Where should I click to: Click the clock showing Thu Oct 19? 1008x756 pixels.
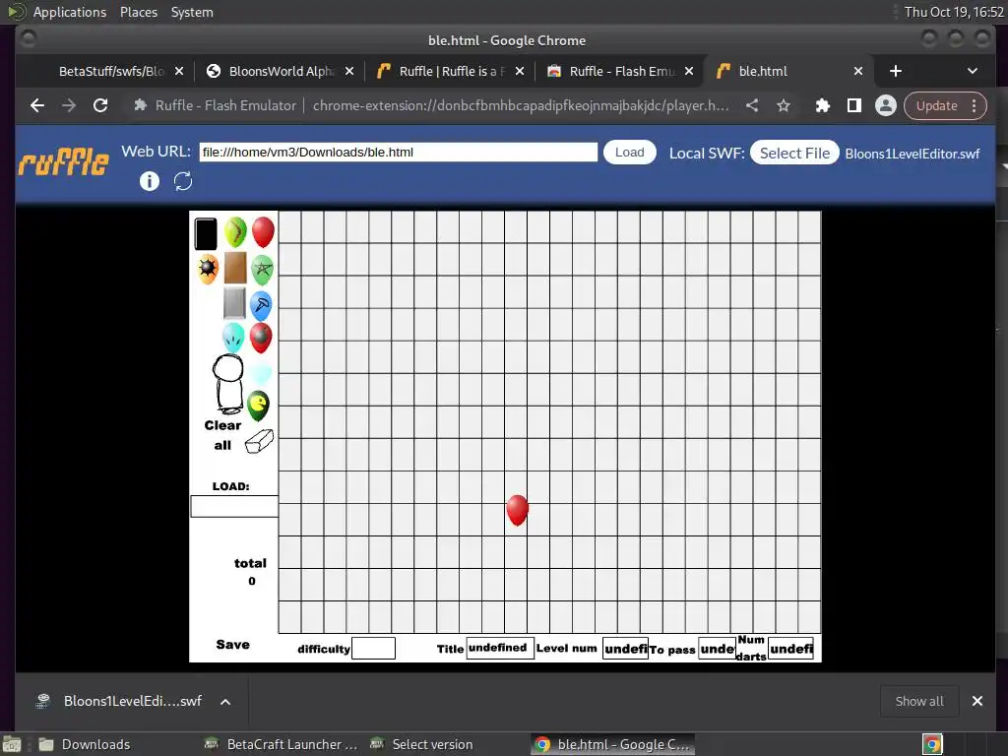click(x=953, y=12)
